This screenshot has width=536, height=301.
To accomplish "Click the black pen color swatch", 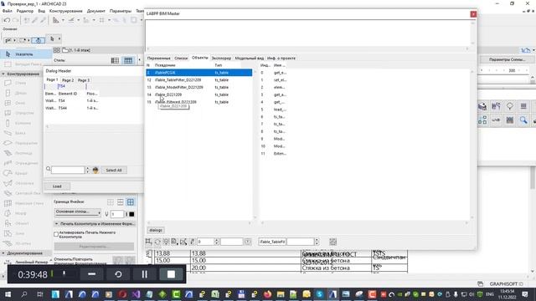I will coord(131,214).
